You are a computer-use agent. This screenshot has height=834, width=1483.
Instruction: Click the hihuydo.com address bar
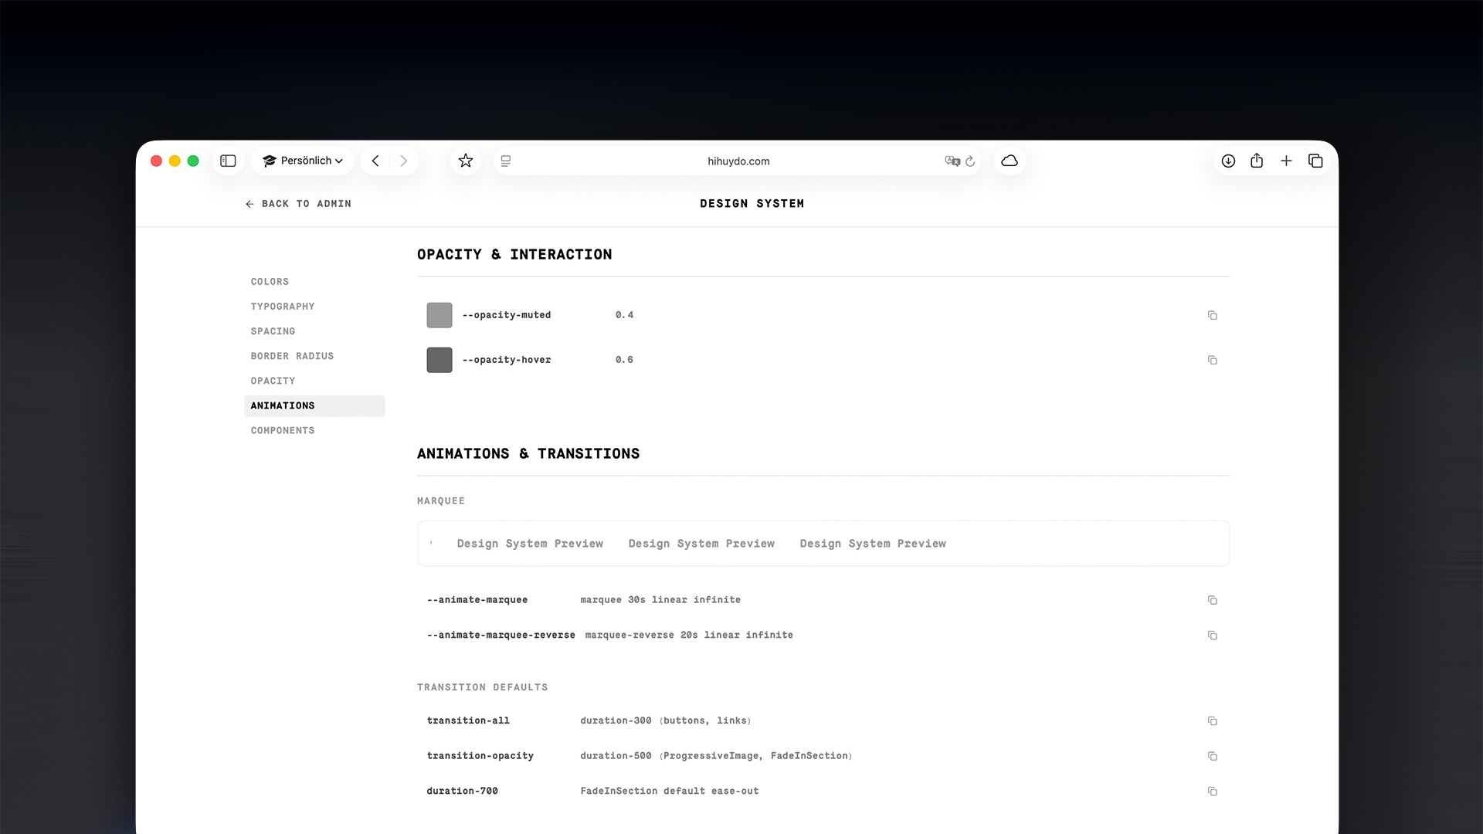[x=738, y=161]
